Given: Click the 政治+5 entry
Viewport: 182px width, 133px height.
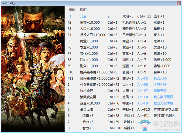Looking at the screenshot, I should point(128,16).
